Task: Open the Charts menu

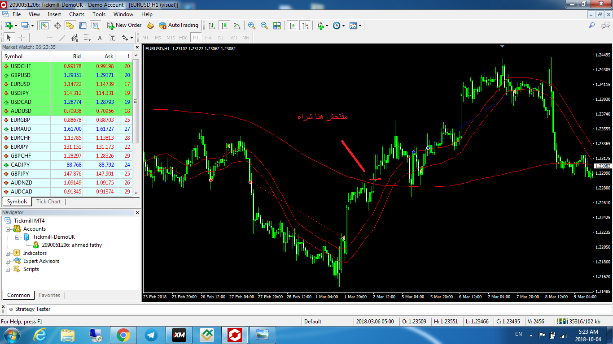Action: click(x=77, y=14)
